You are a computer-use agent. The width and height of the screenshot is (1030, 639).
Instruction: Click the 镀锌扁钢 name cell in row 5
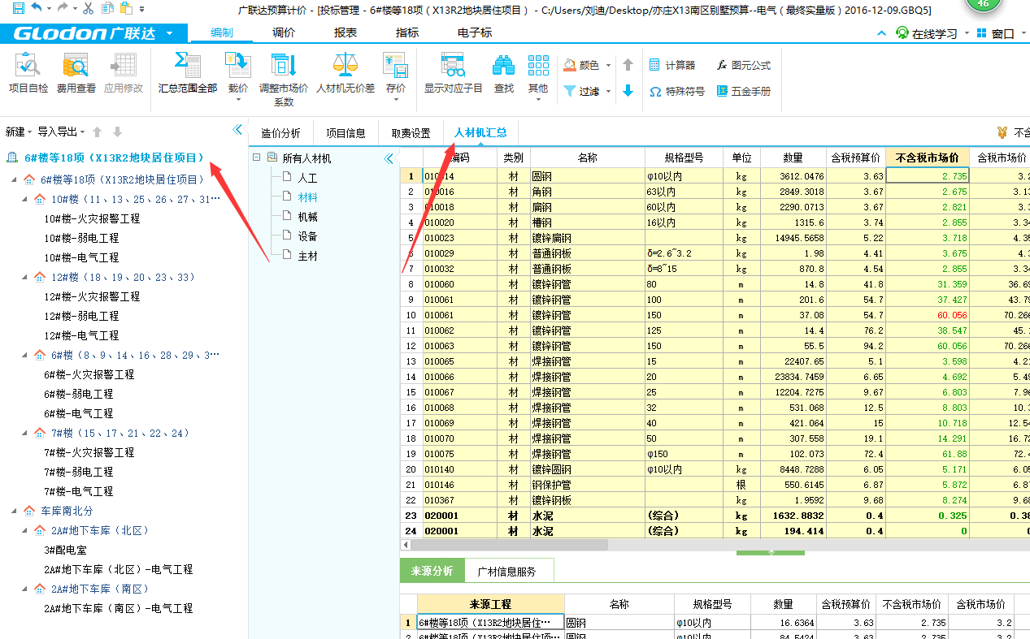coord(587,237)
